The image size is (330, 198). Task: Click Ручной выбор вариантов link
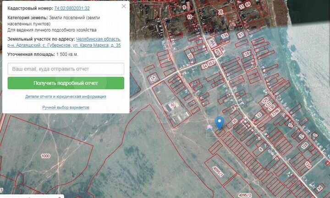point(66,107)
